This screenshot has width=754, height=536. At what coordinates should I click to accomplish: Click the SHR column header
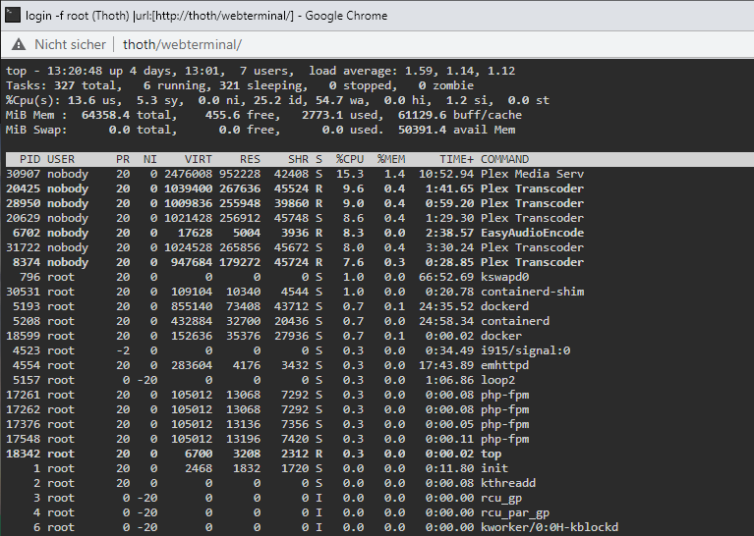298,159
